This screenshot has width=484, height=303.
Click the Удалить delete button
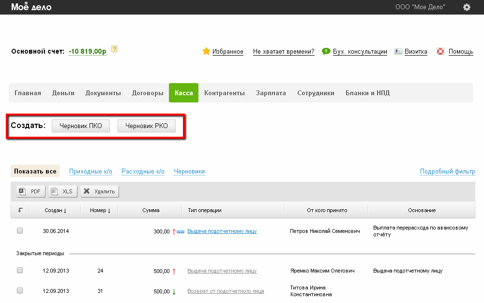[100, 191]
